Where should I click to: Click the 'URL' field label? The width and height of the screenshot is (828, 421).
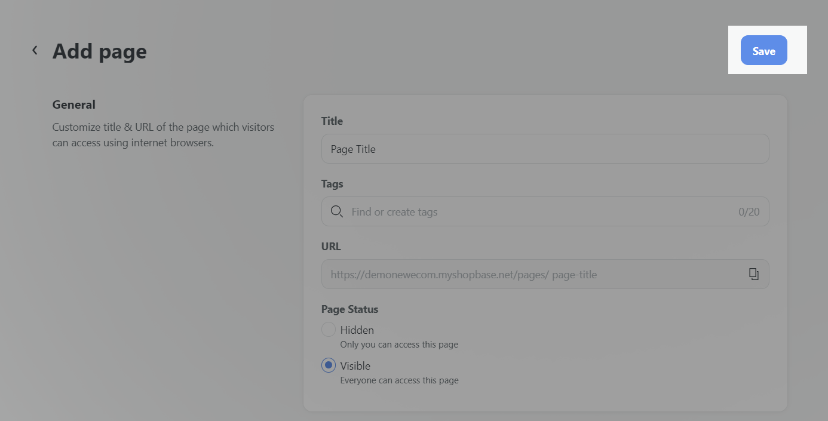(x=331, y=247)
